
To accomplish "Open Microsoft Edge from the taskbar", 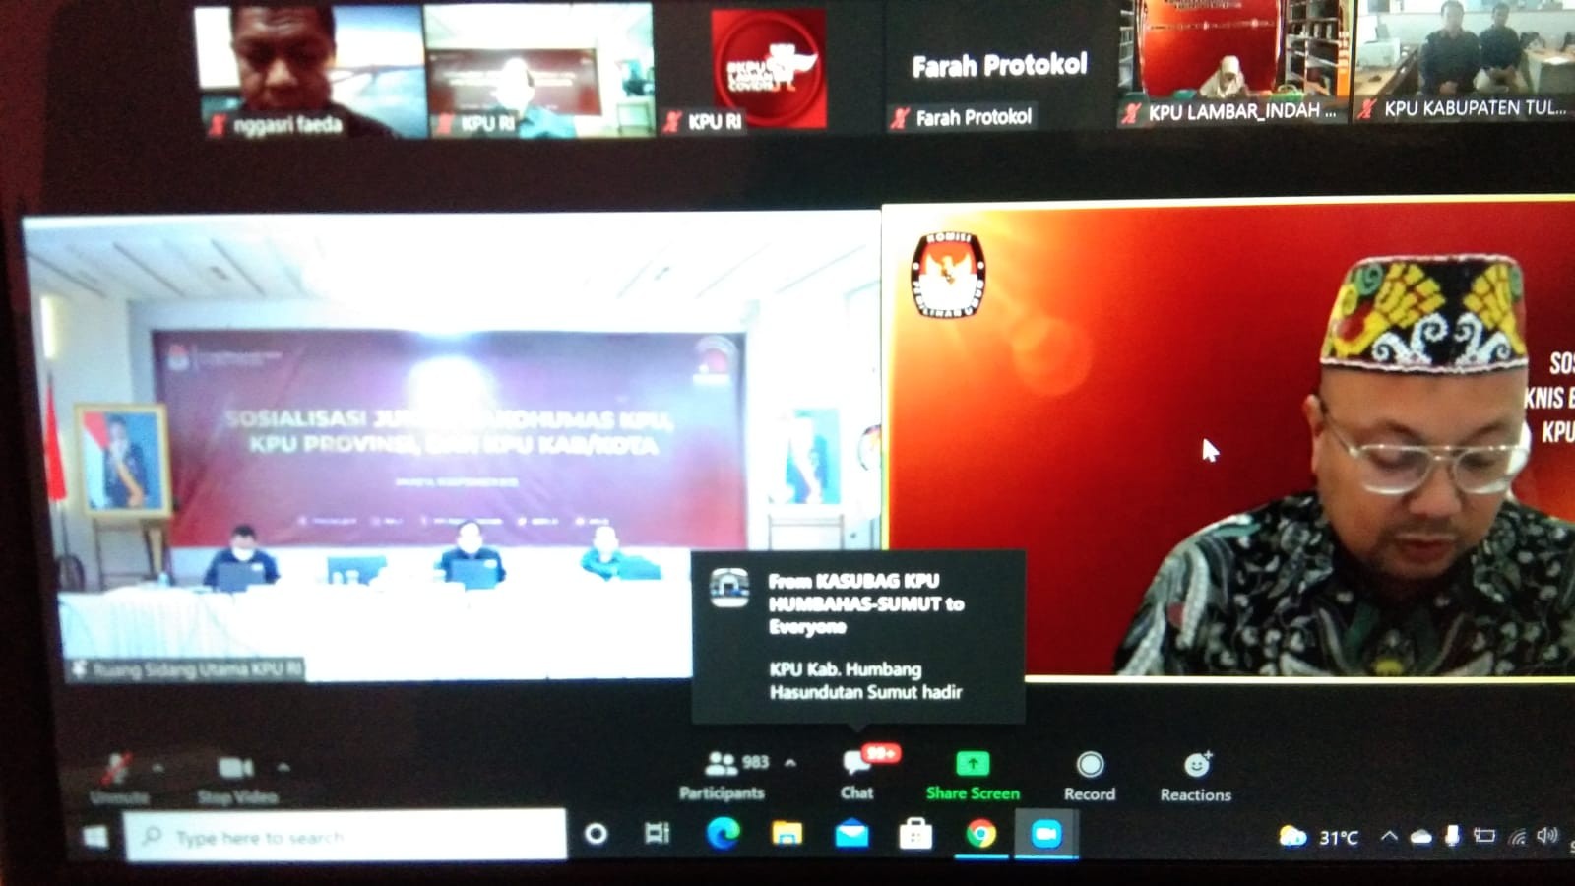I will click(x=724, y=835).
